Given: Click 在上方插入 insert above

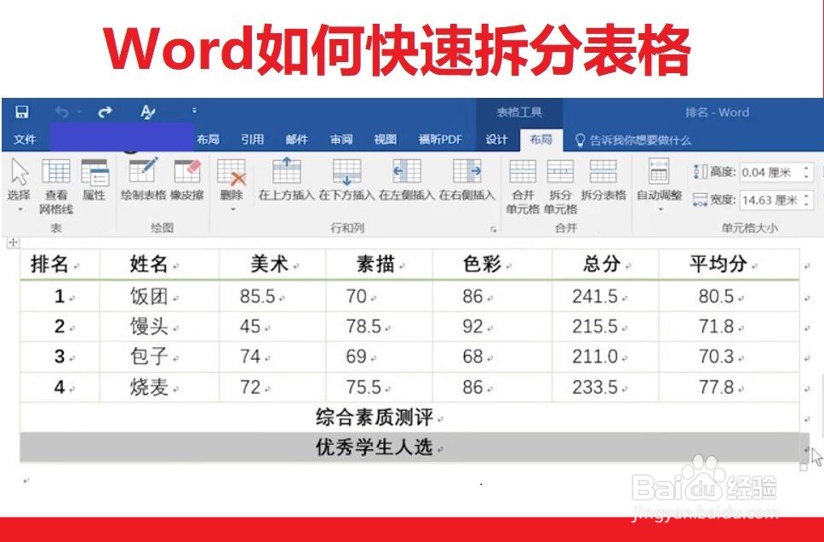Looking at the screenshot, I should click(x=286, y=180).
